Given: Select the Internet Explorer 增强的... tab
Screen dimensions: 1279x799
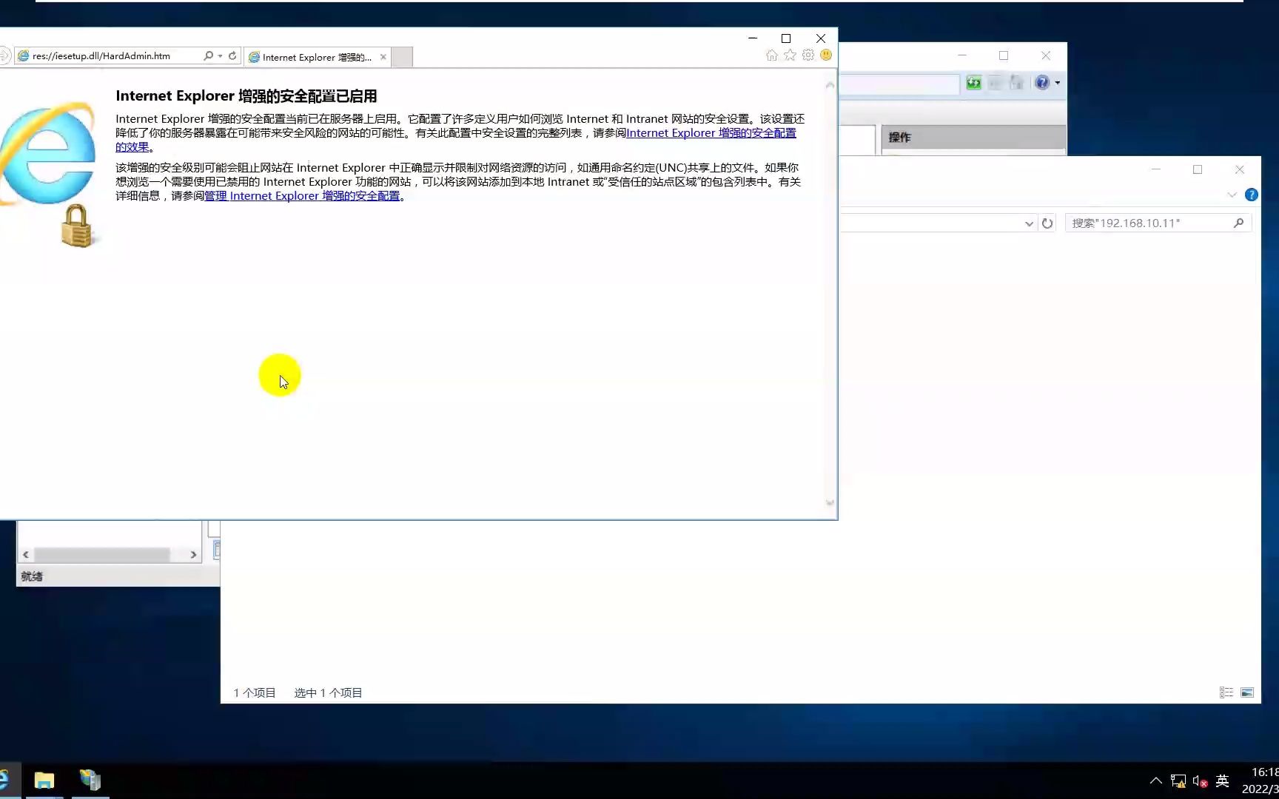Looking at the screenshot, I should pyautogui.click(x=317, y=57).
